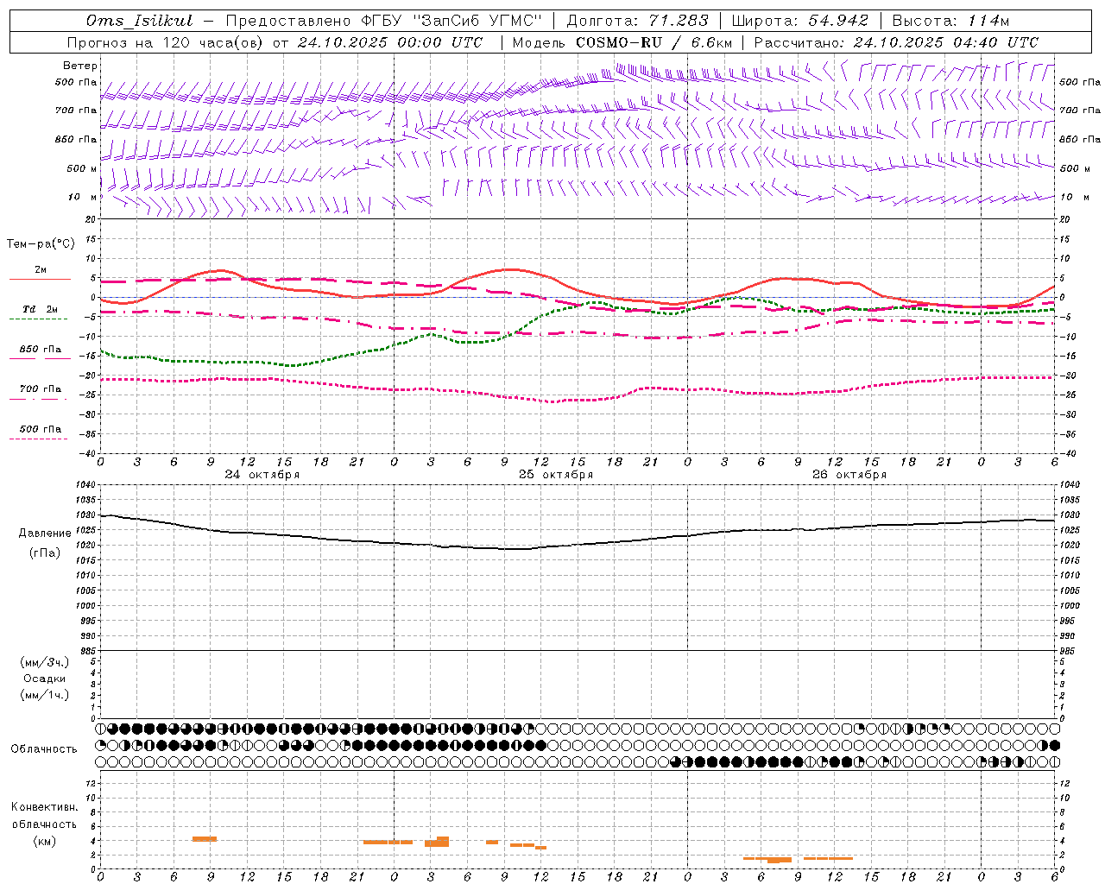Select the provider text ФГБУ "ЗапСиб УГМС"

451,21
